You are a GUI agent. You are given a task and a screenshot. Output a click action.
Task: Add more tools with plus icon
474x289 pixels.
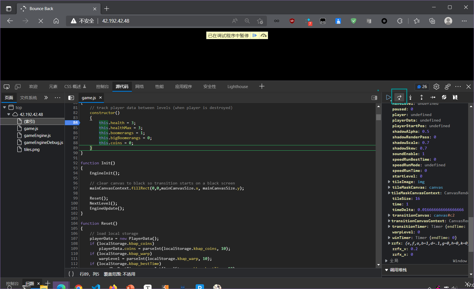[x=262, y=86]
